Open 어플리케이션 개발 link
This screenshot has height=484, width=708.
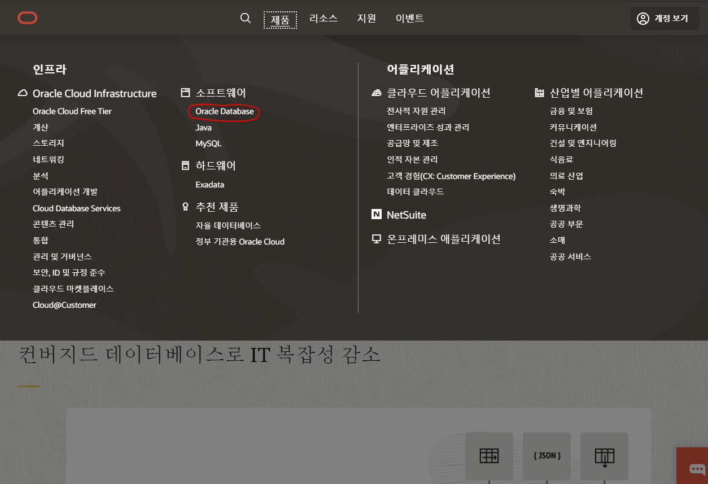(x=65, y=192)
